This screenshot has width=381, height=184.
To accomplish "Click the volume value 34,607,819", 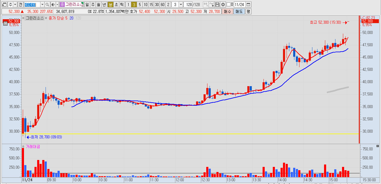I will [x=65, y=11].
